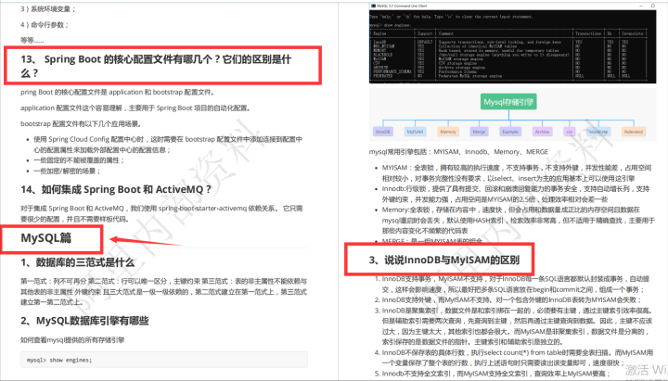Click the text 'spring-boot-starter-activemq' in paragraph
The width and height of the screenshot is (668, 381).
(202, 209)
